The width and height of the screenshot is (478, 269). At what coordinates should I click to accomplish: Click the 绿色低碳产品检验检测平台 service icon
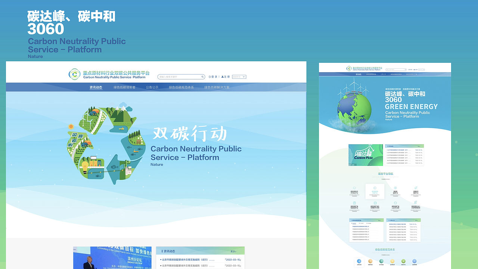tap(354, 203)
